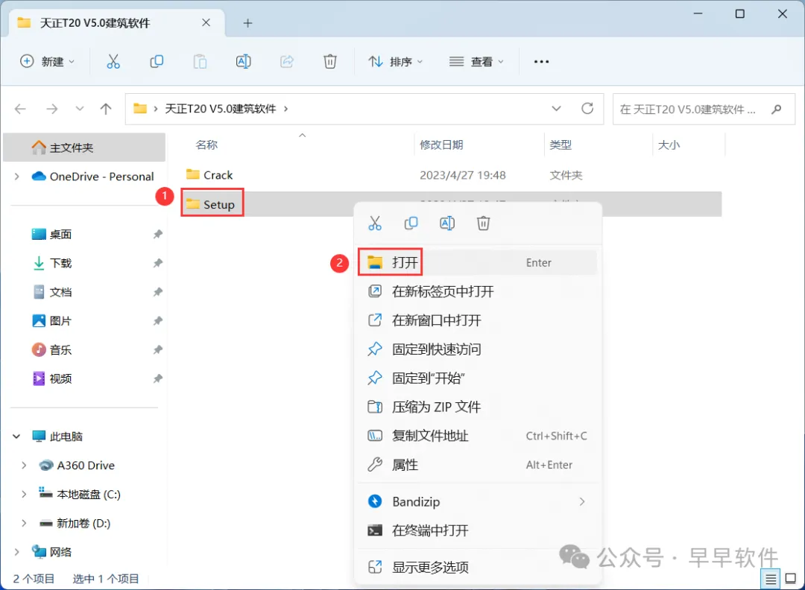
Task: Click the Share icon in the top toolbar
Action: click(286, 62)
